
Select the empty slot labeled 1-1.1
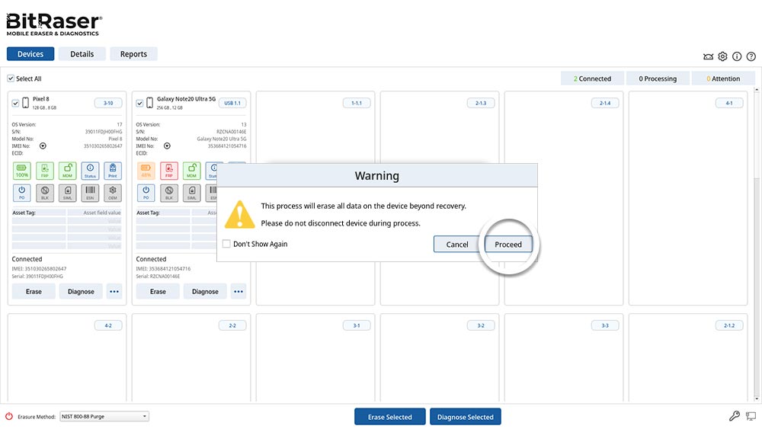[315, 198]
